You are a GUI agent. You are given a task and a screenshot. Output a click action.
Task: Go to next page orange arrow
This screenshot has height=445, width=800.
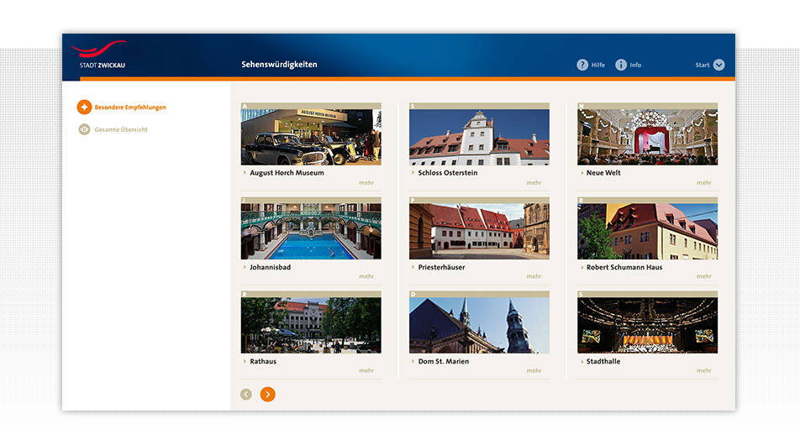267,394
